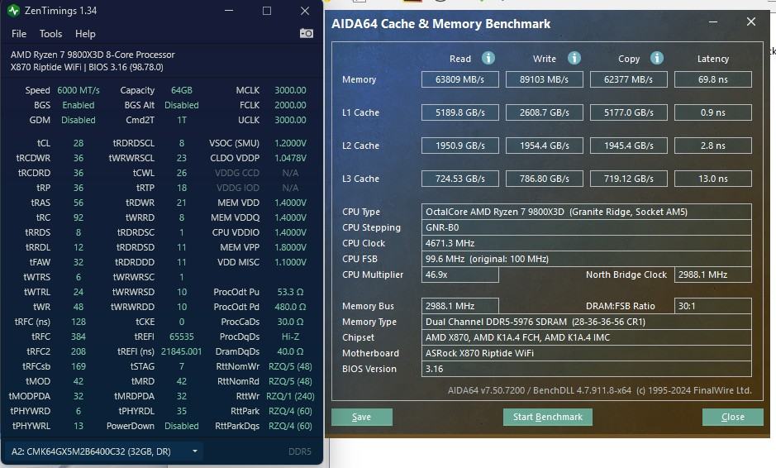Click the FCLK value 2000.00

coord(290,105)
